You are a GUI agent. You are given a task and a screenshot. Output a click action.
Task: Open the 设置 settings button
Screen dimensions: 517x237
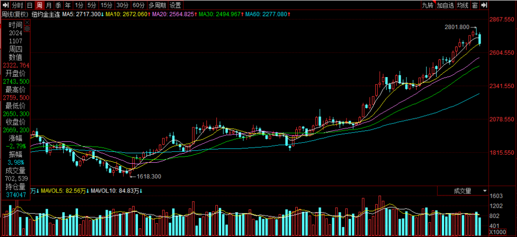tap(176, 5)
